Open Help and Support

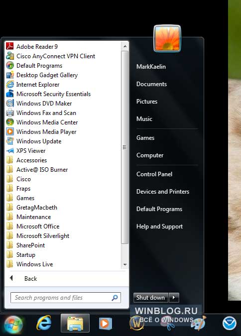[159, 226]
